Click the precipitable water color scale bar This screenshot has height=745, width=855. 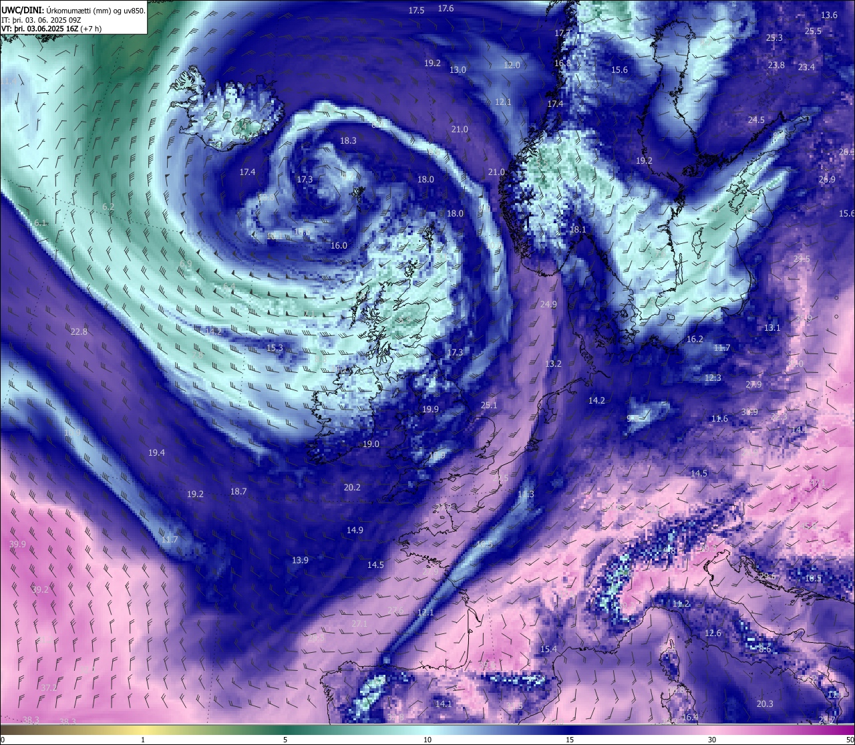coord(427,728)
